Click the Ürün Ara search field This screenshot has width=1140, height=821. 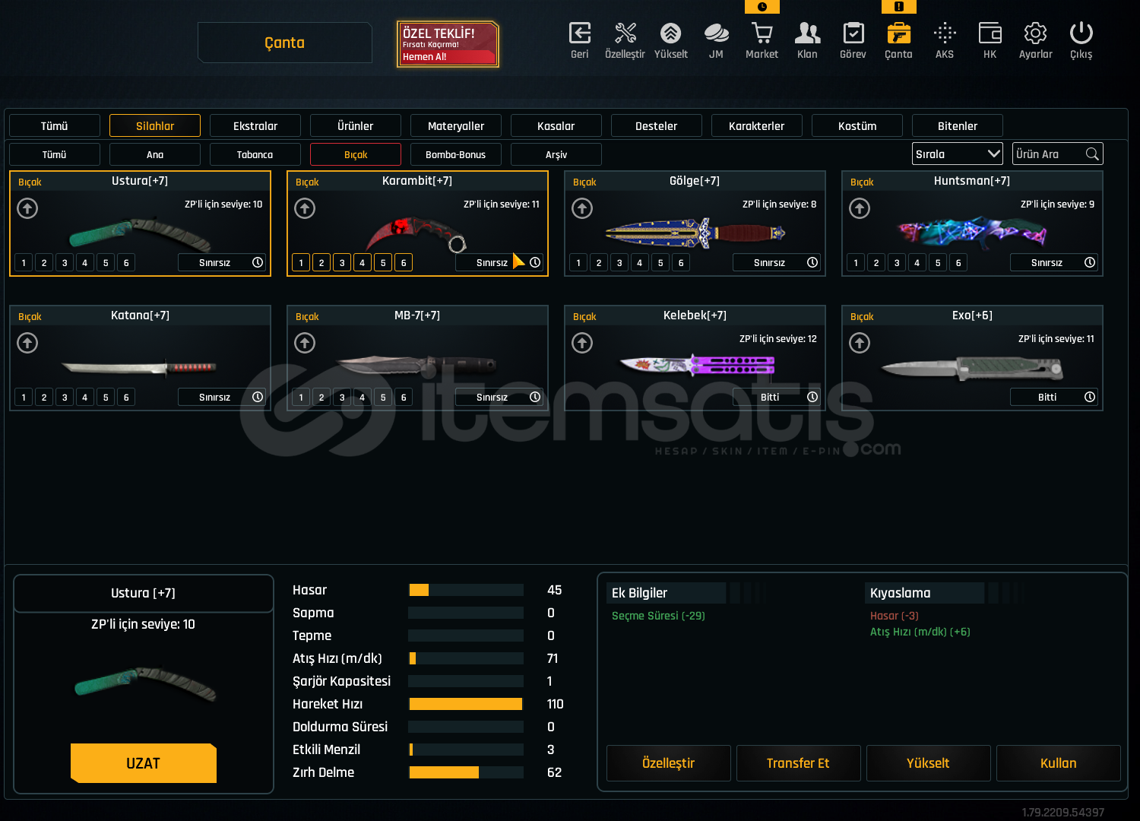[1049, 154]
